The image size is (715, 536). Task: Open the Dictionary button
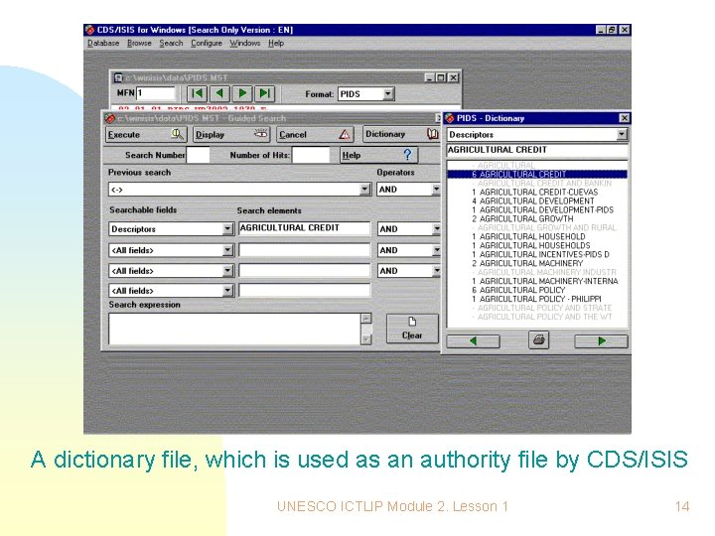click(401, 134)
